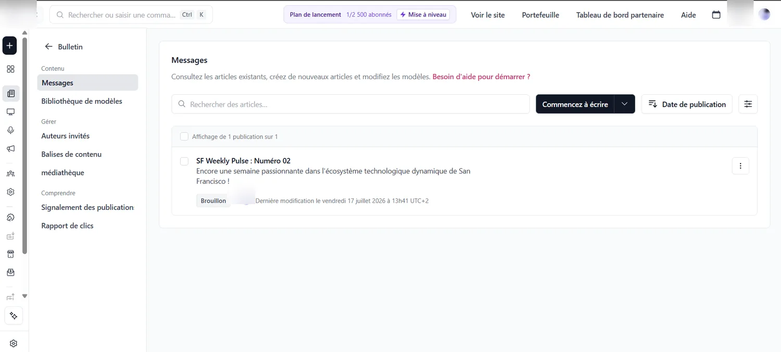The width and height of the screenshot is (781, 352).
Task: Expand the Commencez à écrire dropdown arrow
Action: (x=625, y=104)
